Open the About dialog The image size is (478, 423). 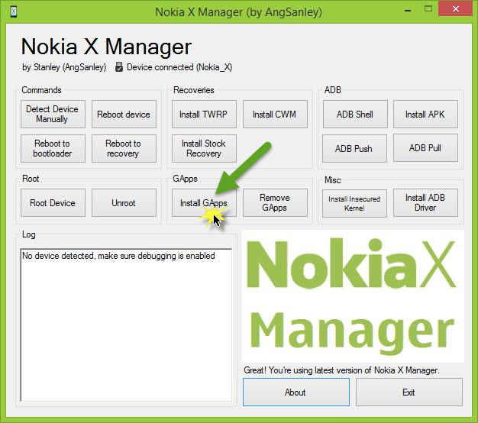[x=296, y=392]
